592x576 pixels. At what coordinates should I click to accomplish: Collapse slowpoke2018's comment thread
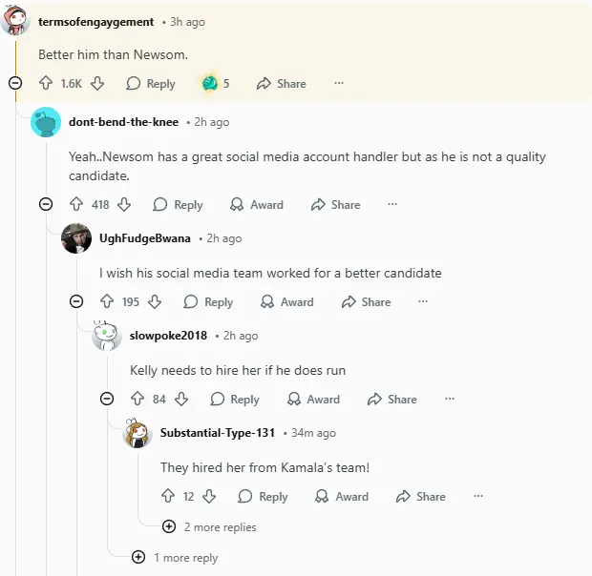coord(107,400)
